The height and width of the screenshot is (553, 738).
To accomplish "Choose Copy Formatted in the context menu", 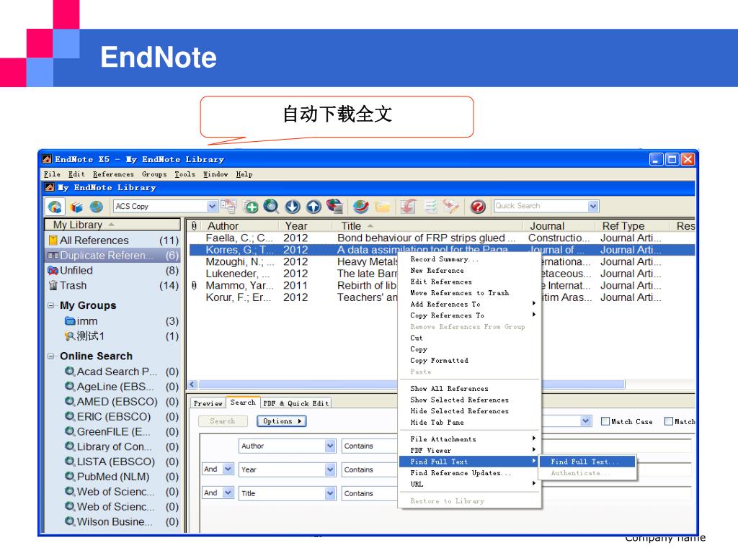I will (x=468, y=361).
